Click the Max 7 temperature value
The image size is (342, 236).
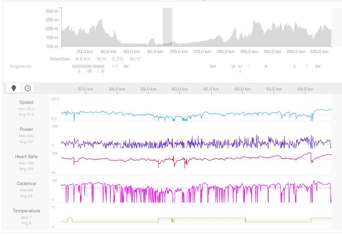[26, 217]
